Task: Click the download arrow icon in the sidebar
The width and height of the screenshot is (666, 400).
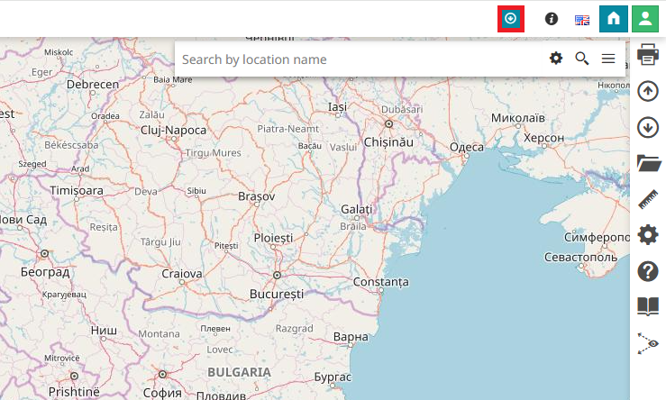Action: click(647, 127)
